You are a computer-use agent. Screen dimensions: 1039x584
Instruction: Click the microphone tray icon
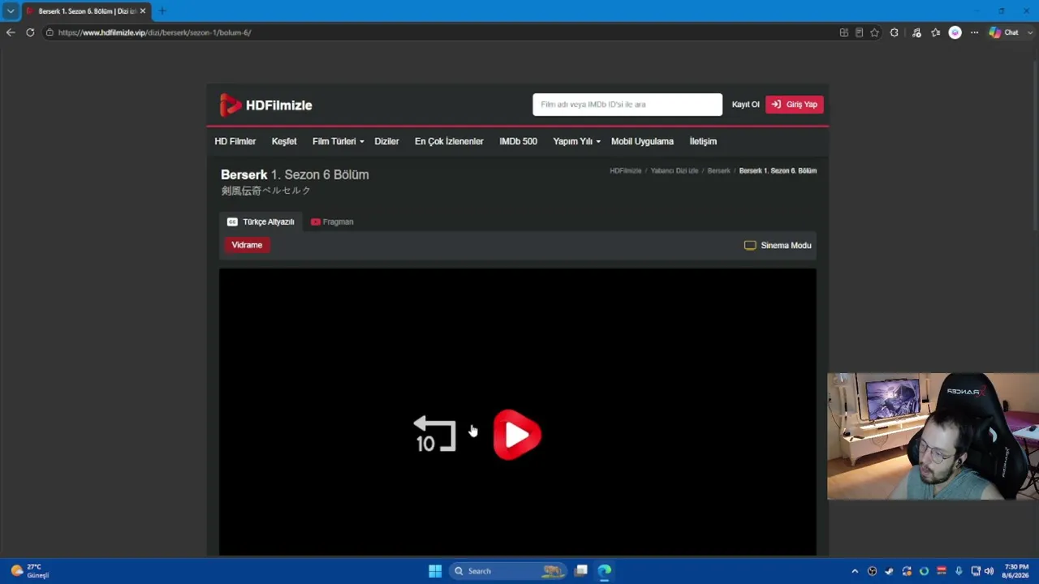959,571
